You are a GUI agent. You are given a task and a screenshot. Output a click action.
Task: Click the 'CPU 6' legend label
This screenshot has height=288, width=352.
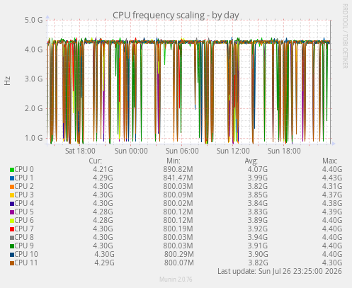coord(24,220)
